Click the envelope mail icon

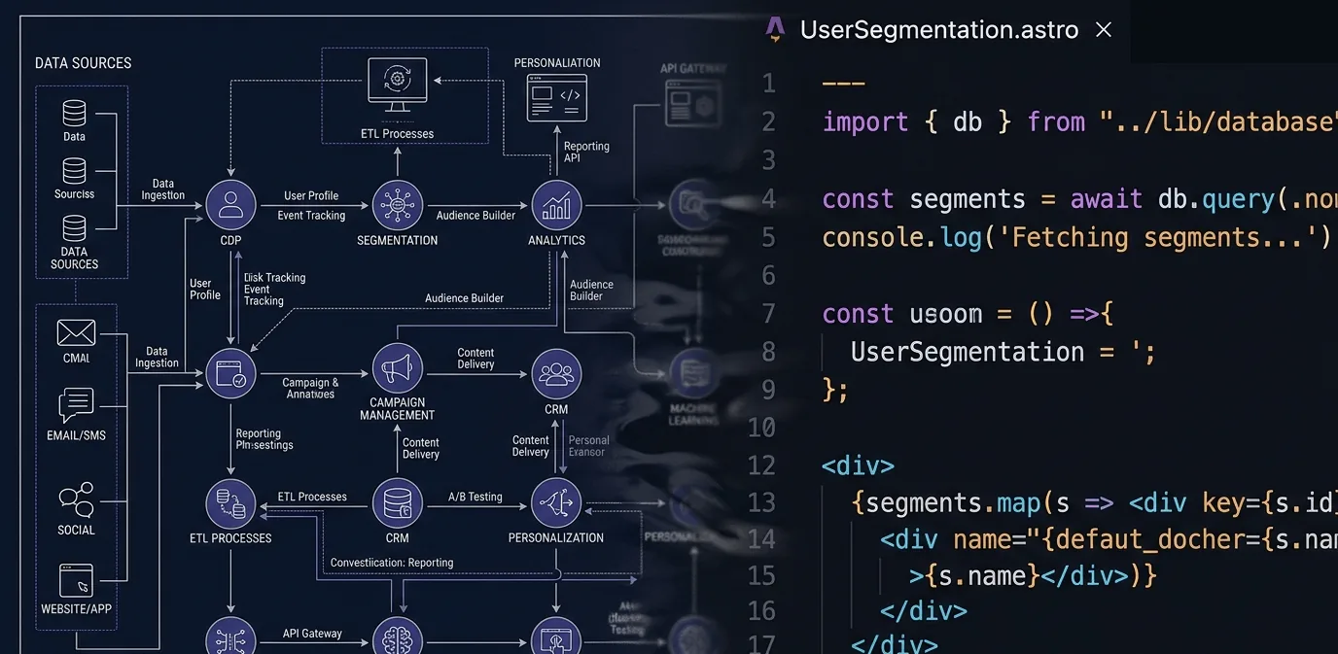76,332
